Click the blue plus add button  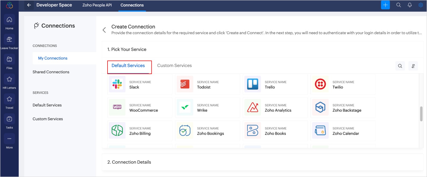(x=385, y=5)
